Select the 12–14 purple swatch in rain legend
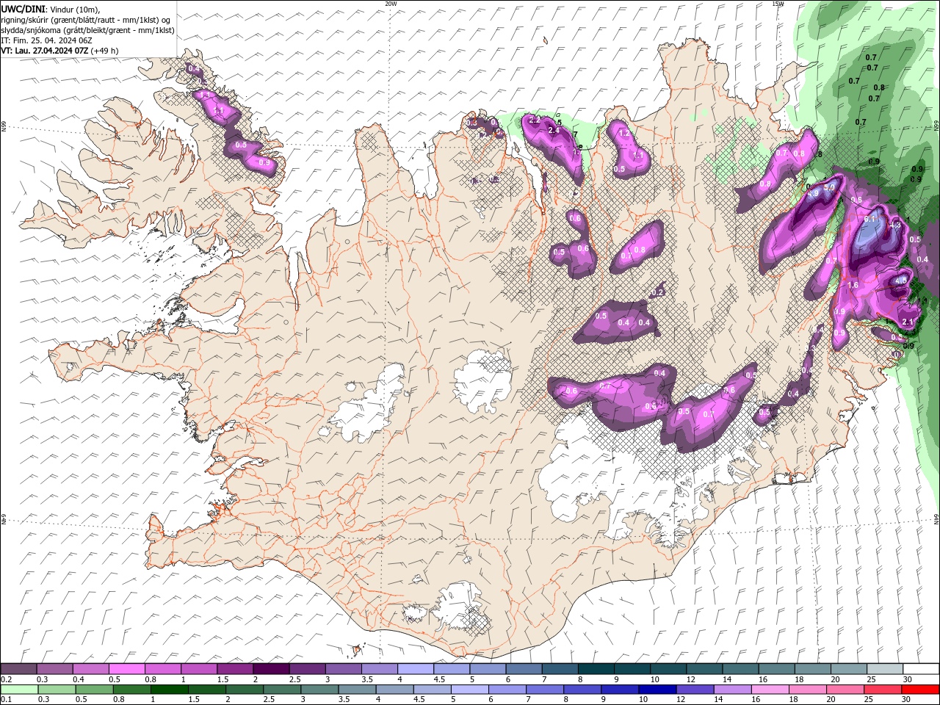940x705 pixels. 693,690
